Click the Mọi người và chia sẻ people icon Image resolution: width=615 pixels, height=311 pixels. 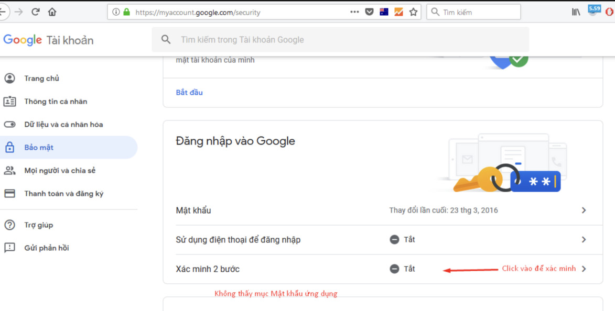click(x=9, y=170)
